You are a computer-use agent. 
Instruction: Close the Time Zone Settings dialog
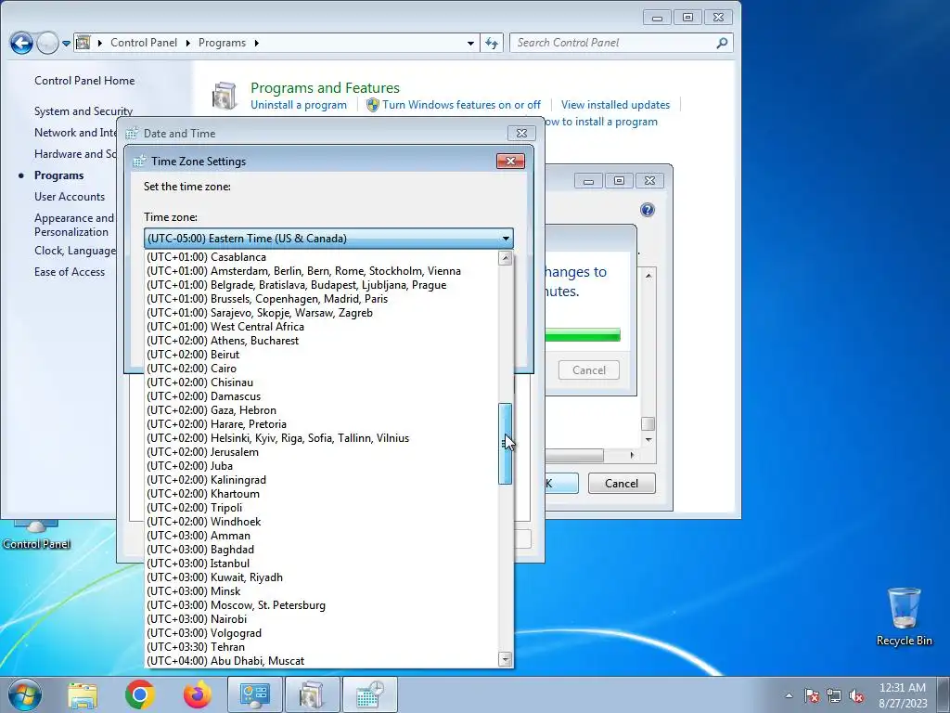(510, 162)
